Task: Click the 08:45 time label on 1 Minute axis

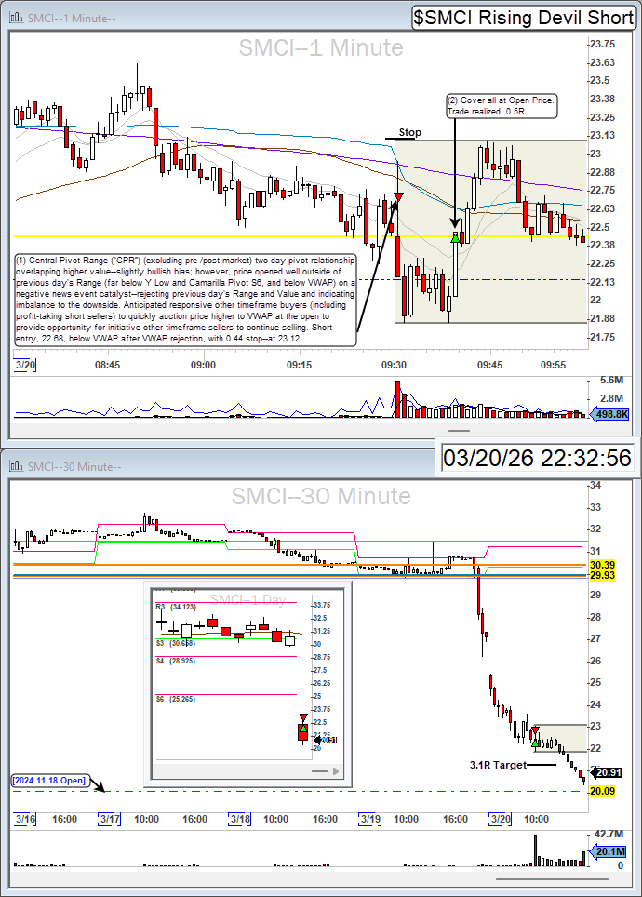Action: [x=107, y=365]
